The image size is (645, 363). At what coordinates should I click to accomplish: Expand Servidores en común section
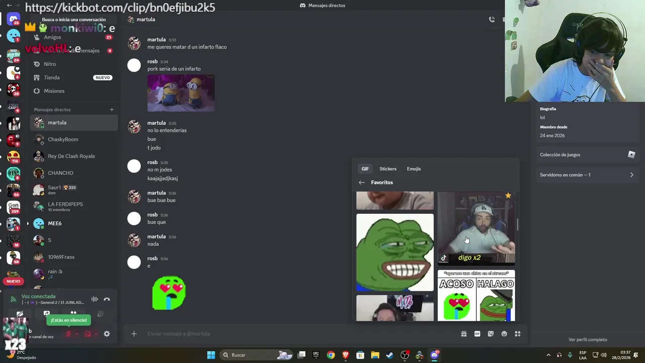[x=587, y=175]
